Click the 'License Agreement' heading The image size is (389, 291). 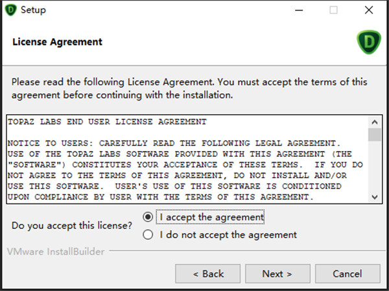pos(57,42)
